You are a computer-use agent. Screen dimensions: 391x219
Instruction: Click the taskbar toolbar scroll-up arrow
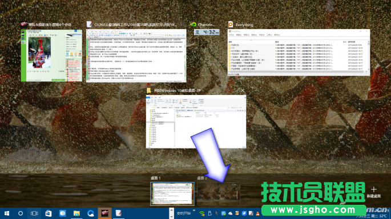(x=171, y=210)
